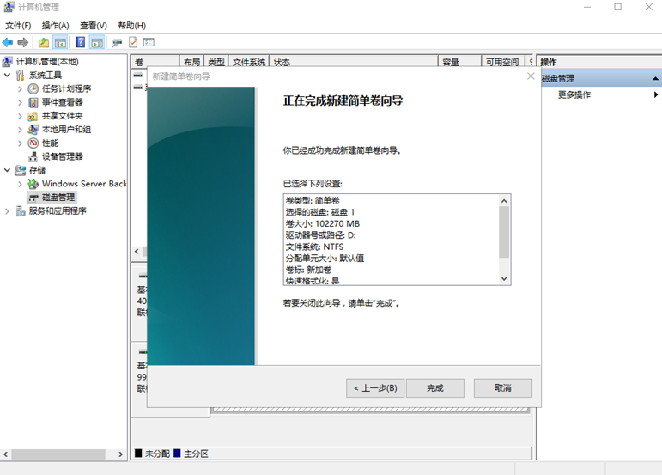Click the settings list scroll down arrow
Viewport: 662px width, 475px height.
tap(504, 278)
